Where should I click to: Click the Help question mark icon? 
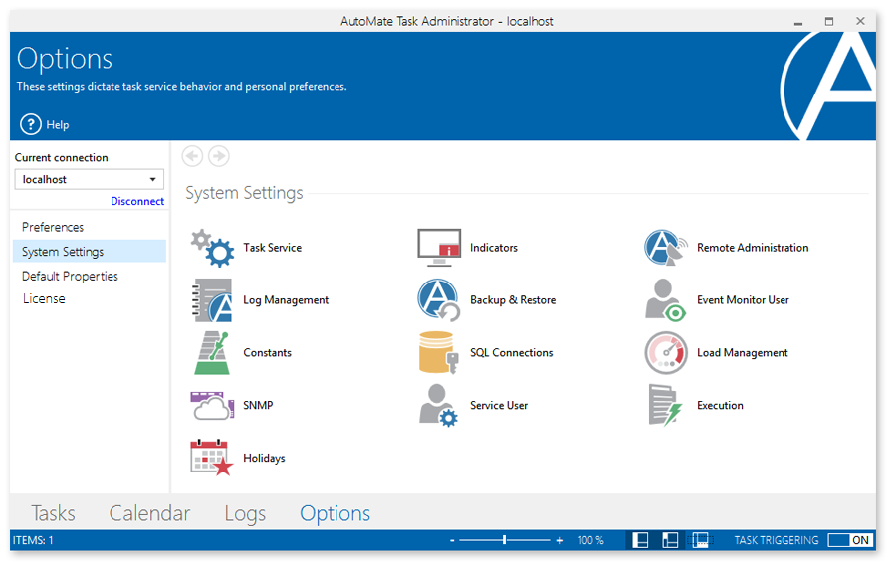coord(31,124)
